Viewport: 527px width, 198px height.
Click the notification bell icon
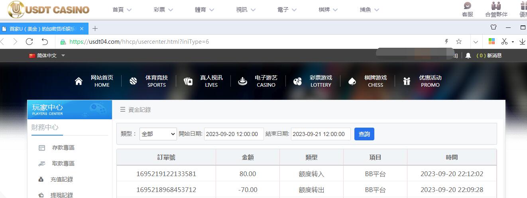click(468, 56)
